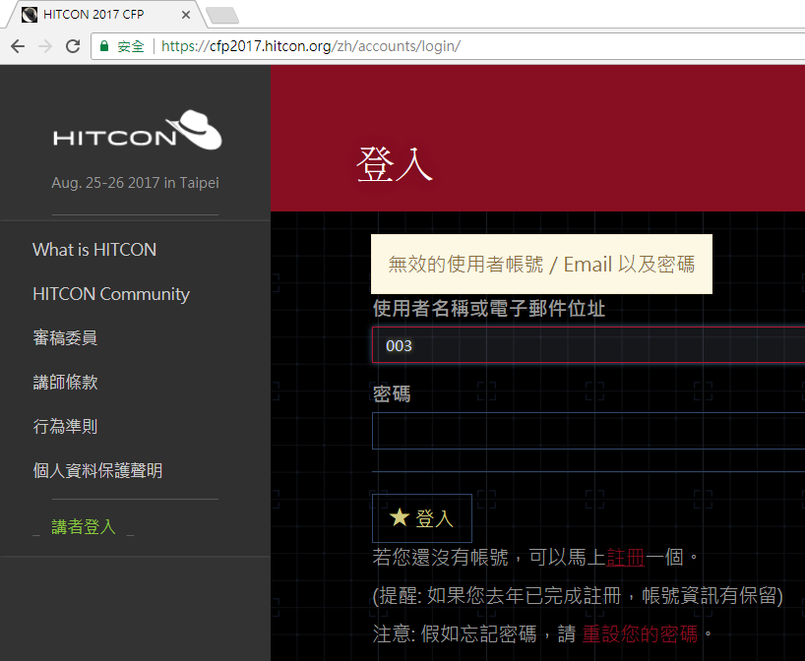Viewport: 805px width, 661px height.
Task: Click the 密碼 field label
Action: click(x=392, y=394)
